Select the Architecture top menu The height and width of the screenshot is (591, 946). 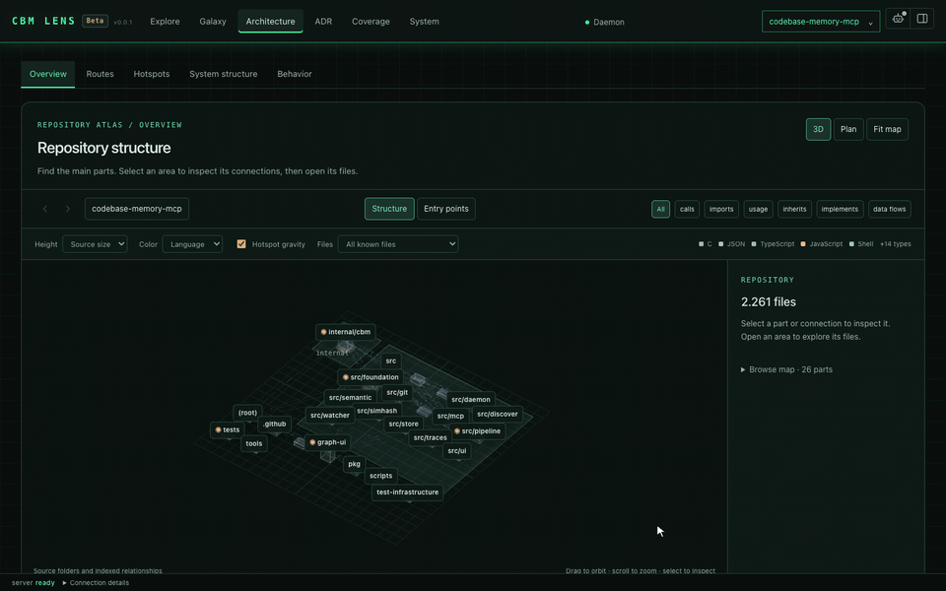click(x=270, y=21)
